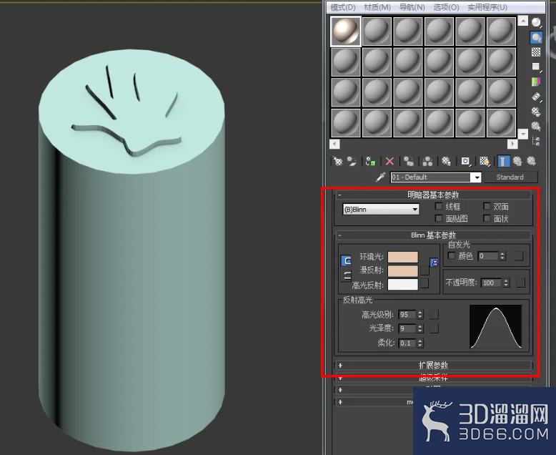Enable the 面贴图 checkbox
The width and height of the screenshot is (556, 455).
[439, 218]
